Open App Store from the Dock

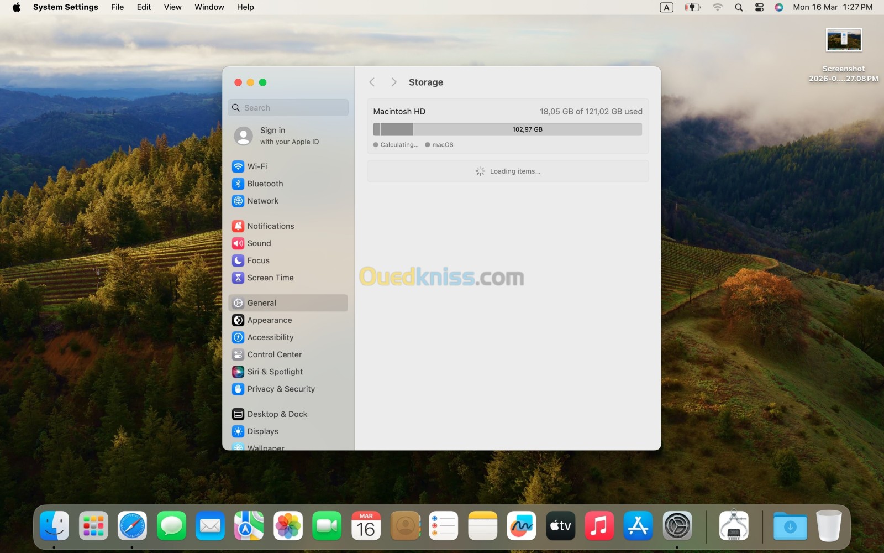click(638, 526)
